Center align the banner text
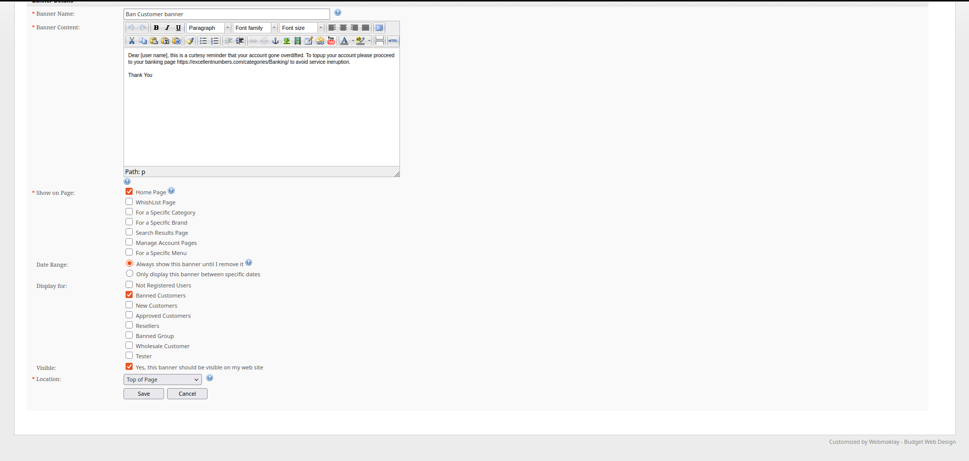This screenshot has height=461, width=969. (x=343, y=28)
